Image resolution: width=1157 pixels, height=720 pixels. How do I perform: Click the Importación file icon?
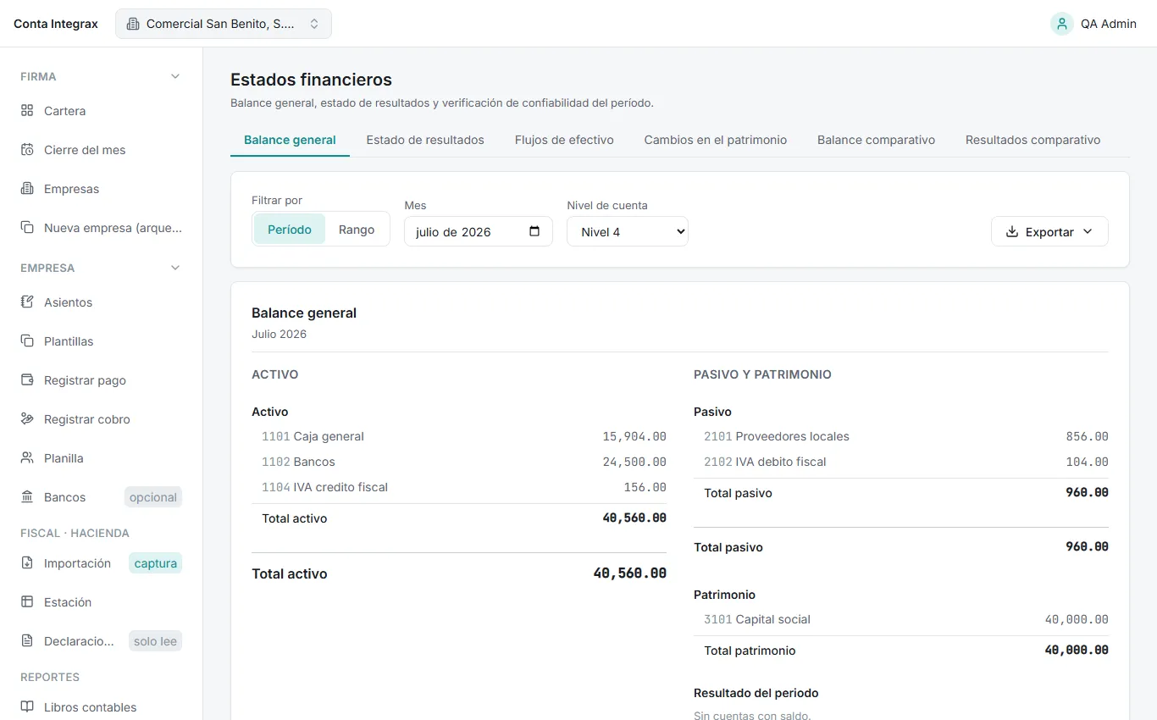coord(27,563)
